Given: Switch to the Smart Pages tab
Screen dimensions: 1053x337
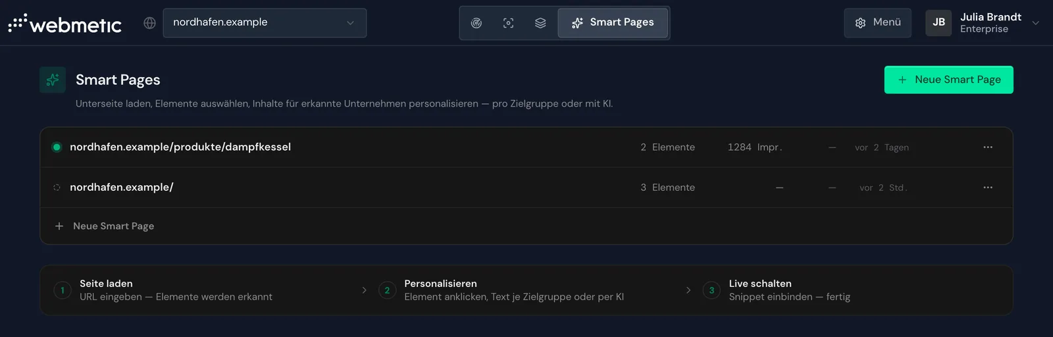Looking at the screenshot, I should click(613, 23).
